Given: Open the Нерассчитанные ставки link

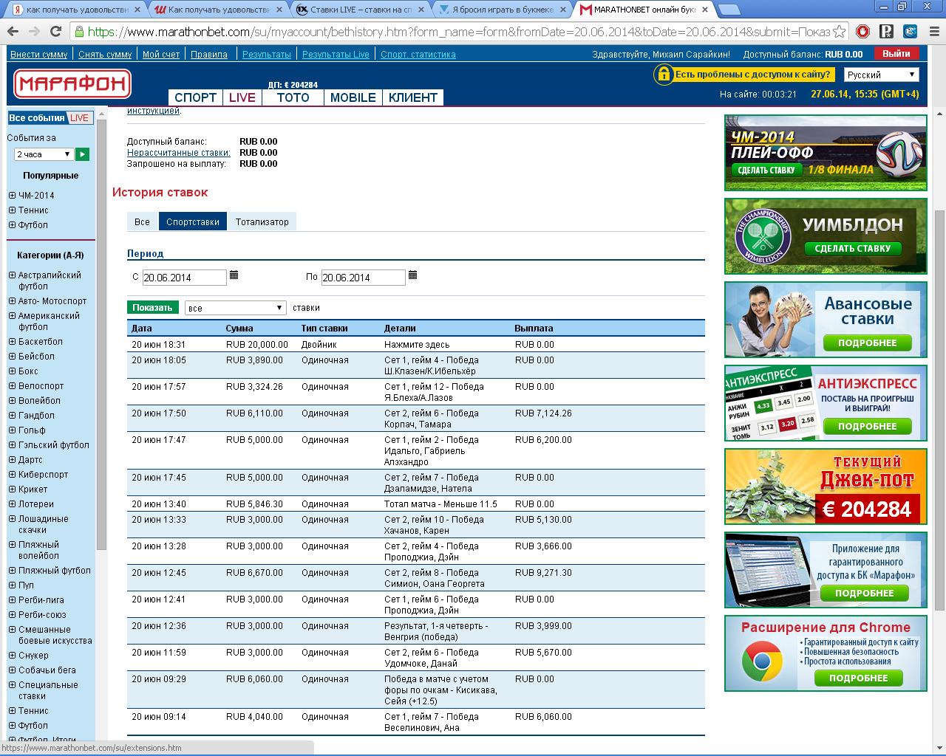Looking at the screenshot, I should click(179, 153).
